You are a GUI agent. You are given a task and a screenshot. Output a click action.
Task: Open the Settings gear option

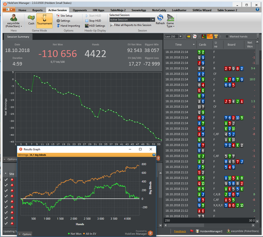63,21
